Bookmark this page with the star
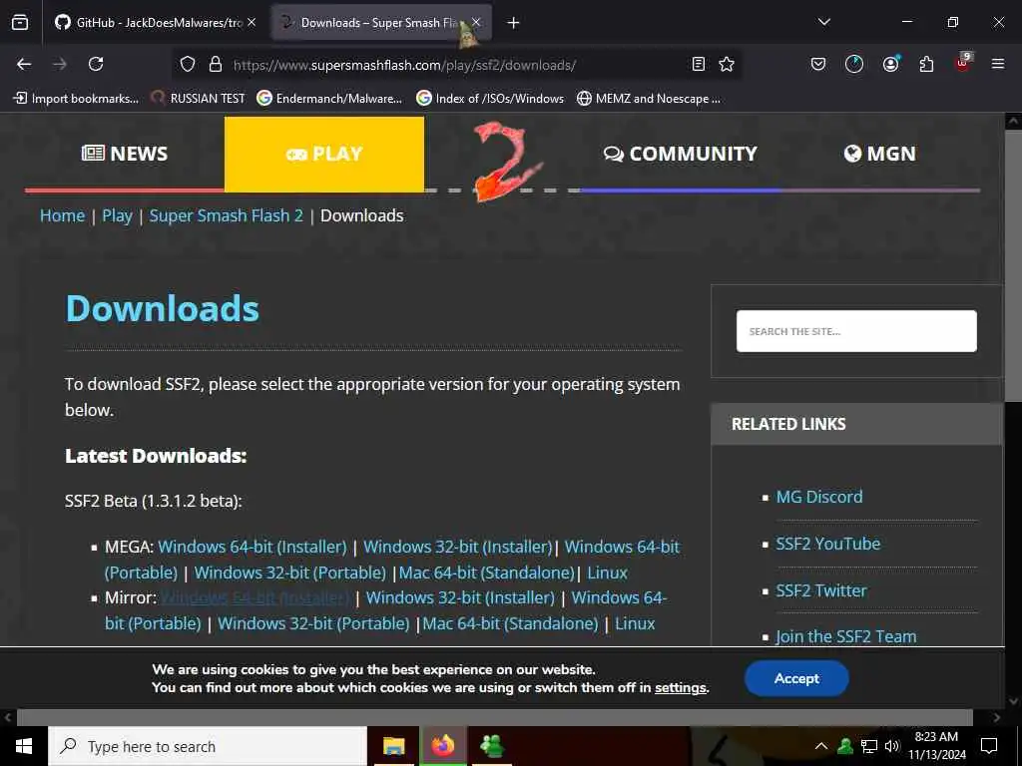Screen dimensions: 1022x766 [727, 64]
